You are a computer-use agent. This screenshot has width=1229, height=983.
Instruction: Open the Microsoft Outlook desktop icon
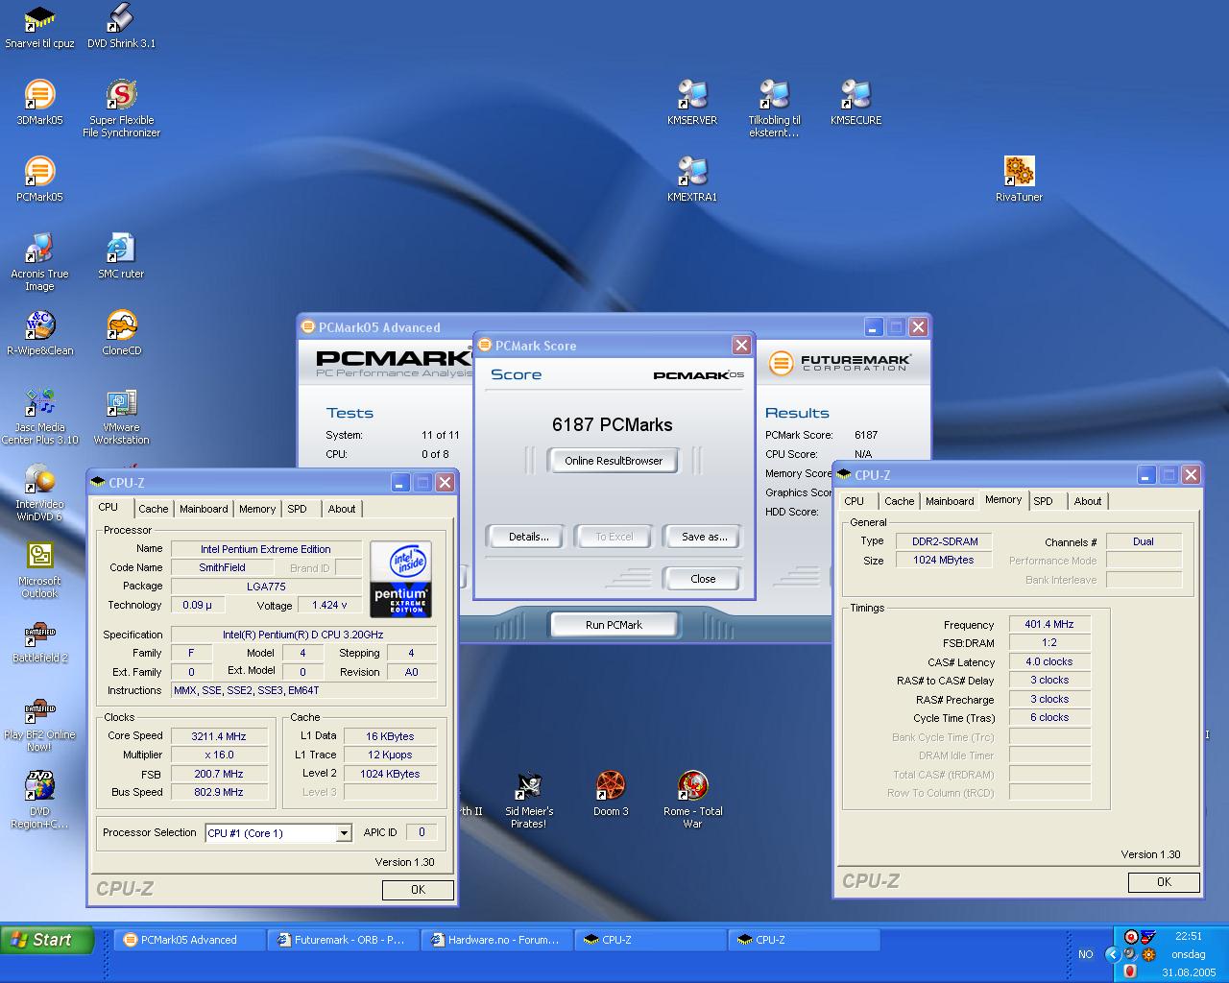tap(39, 569)
